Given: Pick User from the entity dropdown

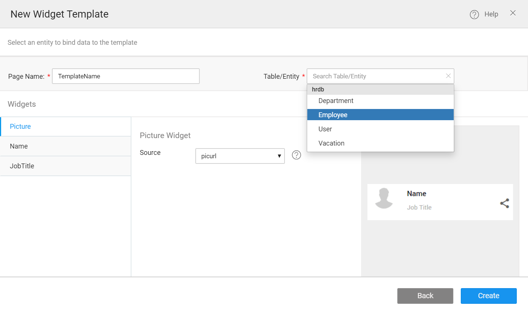Looking at the screenshot, I should coord(325,129).
